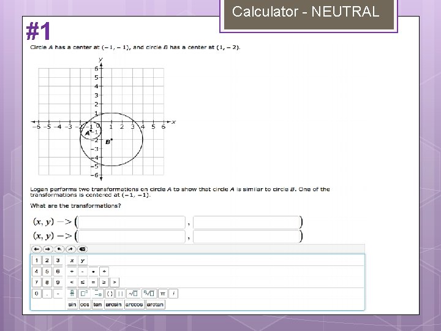The height and width of the screenshot is (331, 441).
Task: Insert a fraction template
Action: coord(72,294)
